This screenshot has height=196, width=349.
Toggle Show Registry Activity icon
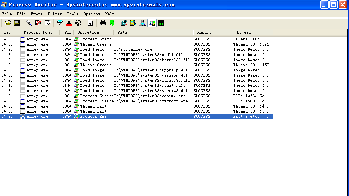(x=124, y=23)
